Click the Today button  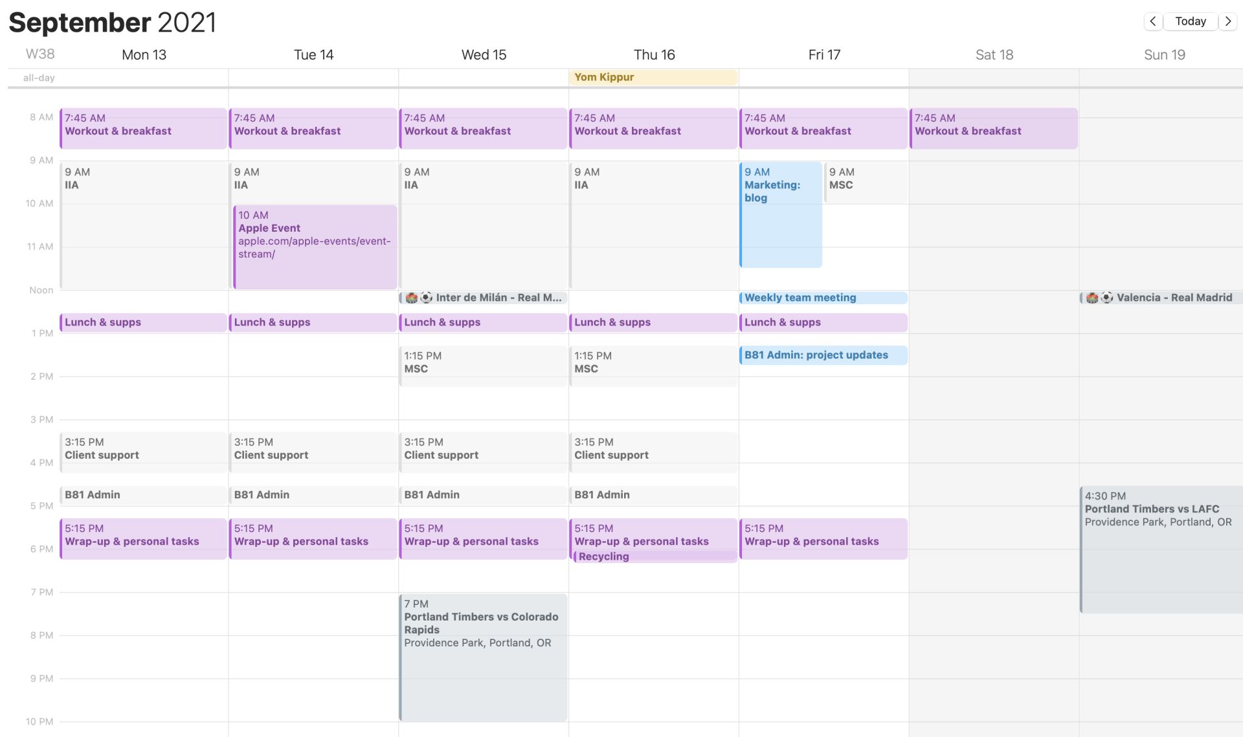tap(1190, 21)
